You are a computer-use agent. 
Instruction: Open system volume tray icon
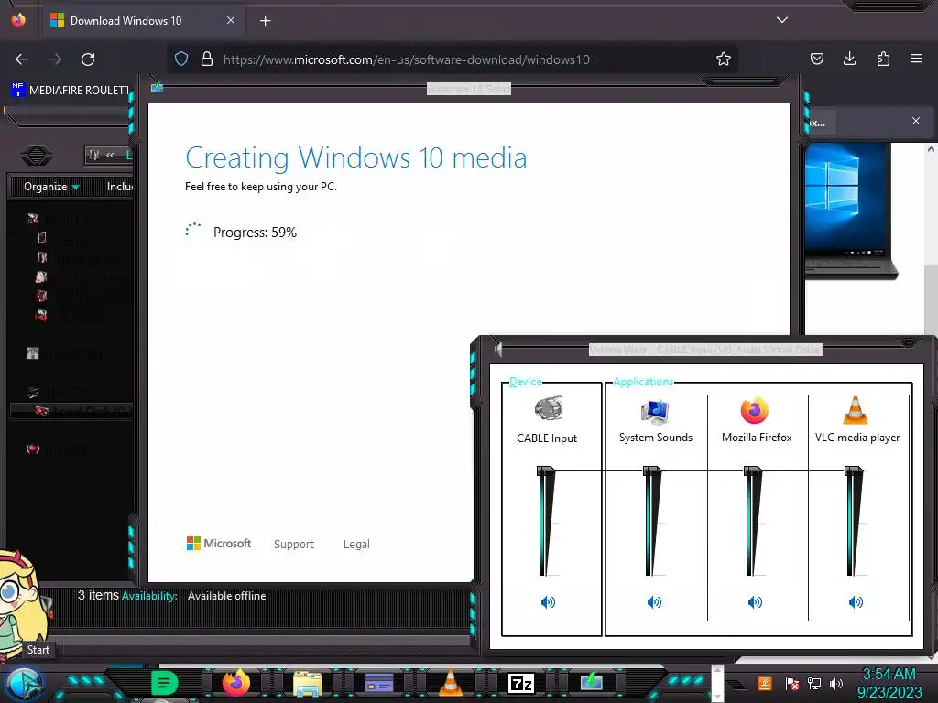tap(836, 683)
